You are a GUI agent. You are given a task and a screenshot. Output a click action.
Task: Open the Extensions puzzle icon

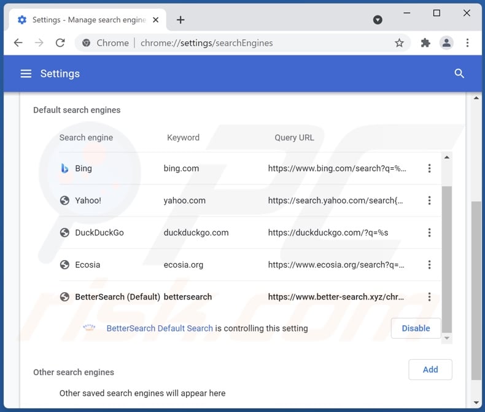(425, 43)
